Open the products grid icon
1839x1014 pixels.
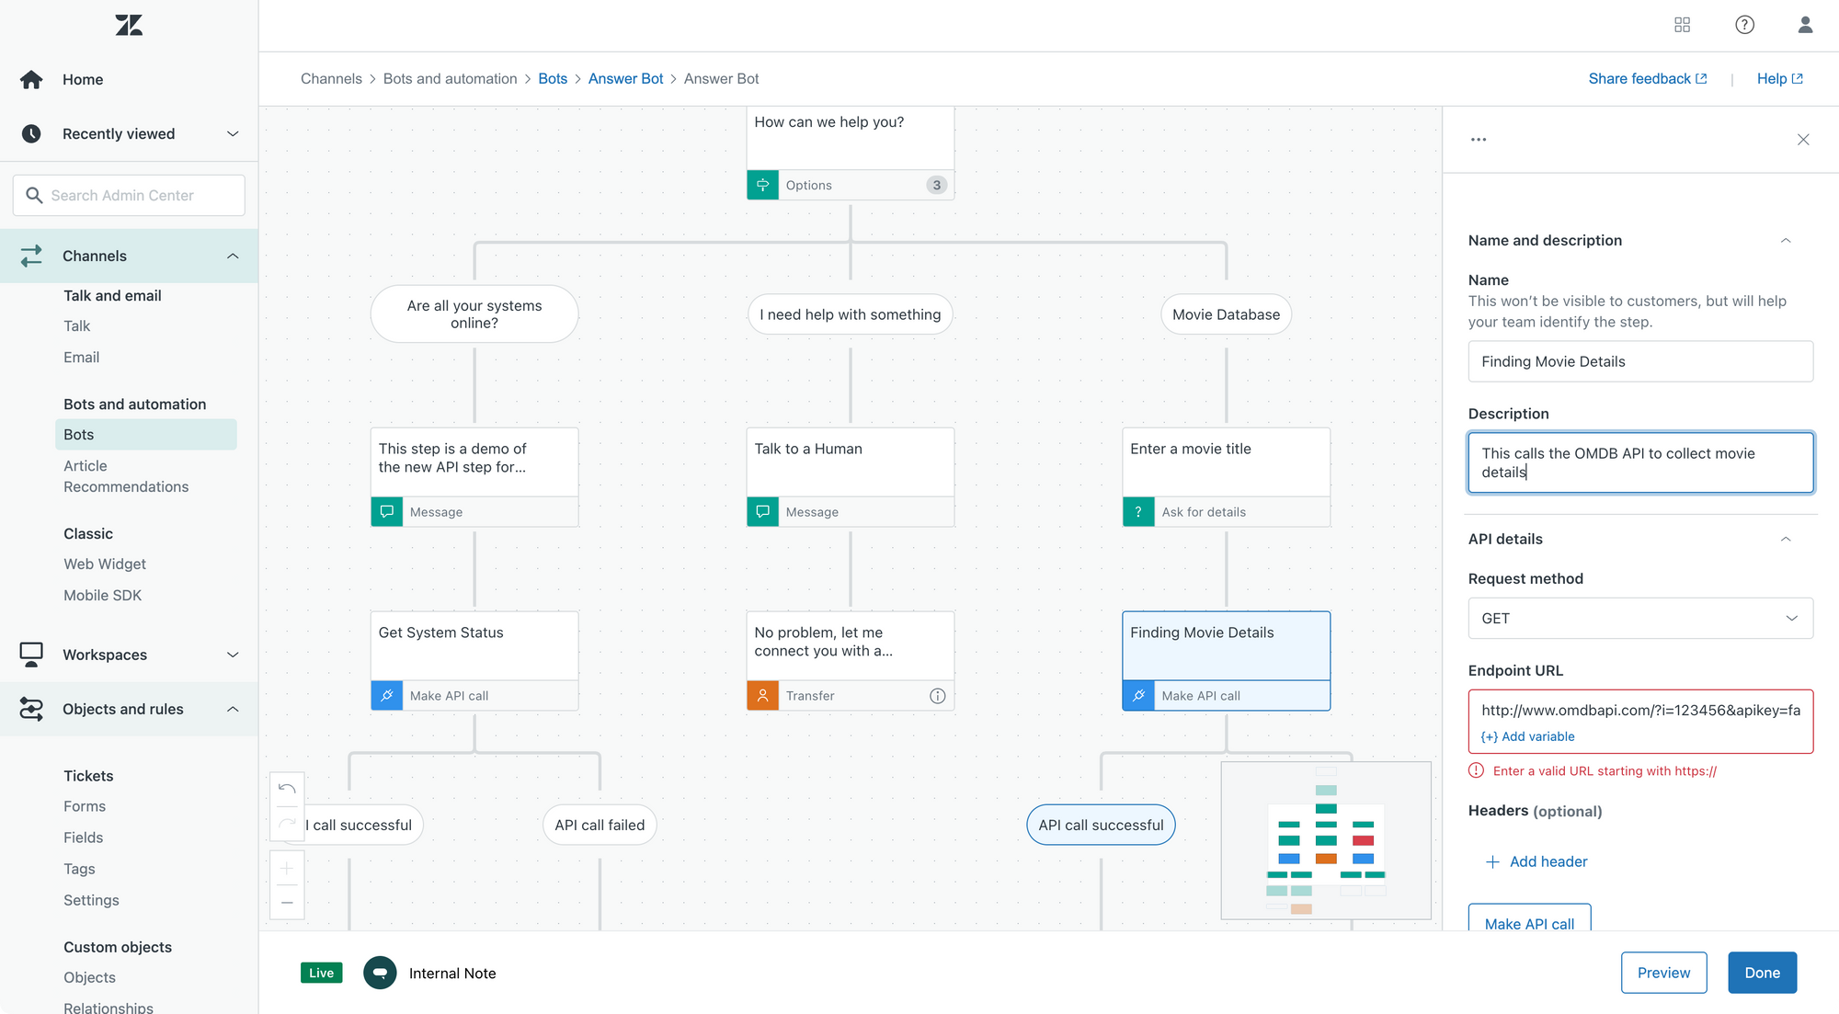(x=1682, y=25)
